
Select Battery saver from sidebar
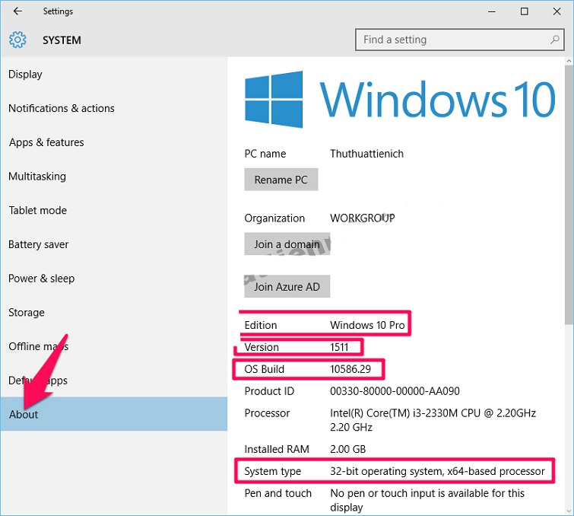[39, 245]
